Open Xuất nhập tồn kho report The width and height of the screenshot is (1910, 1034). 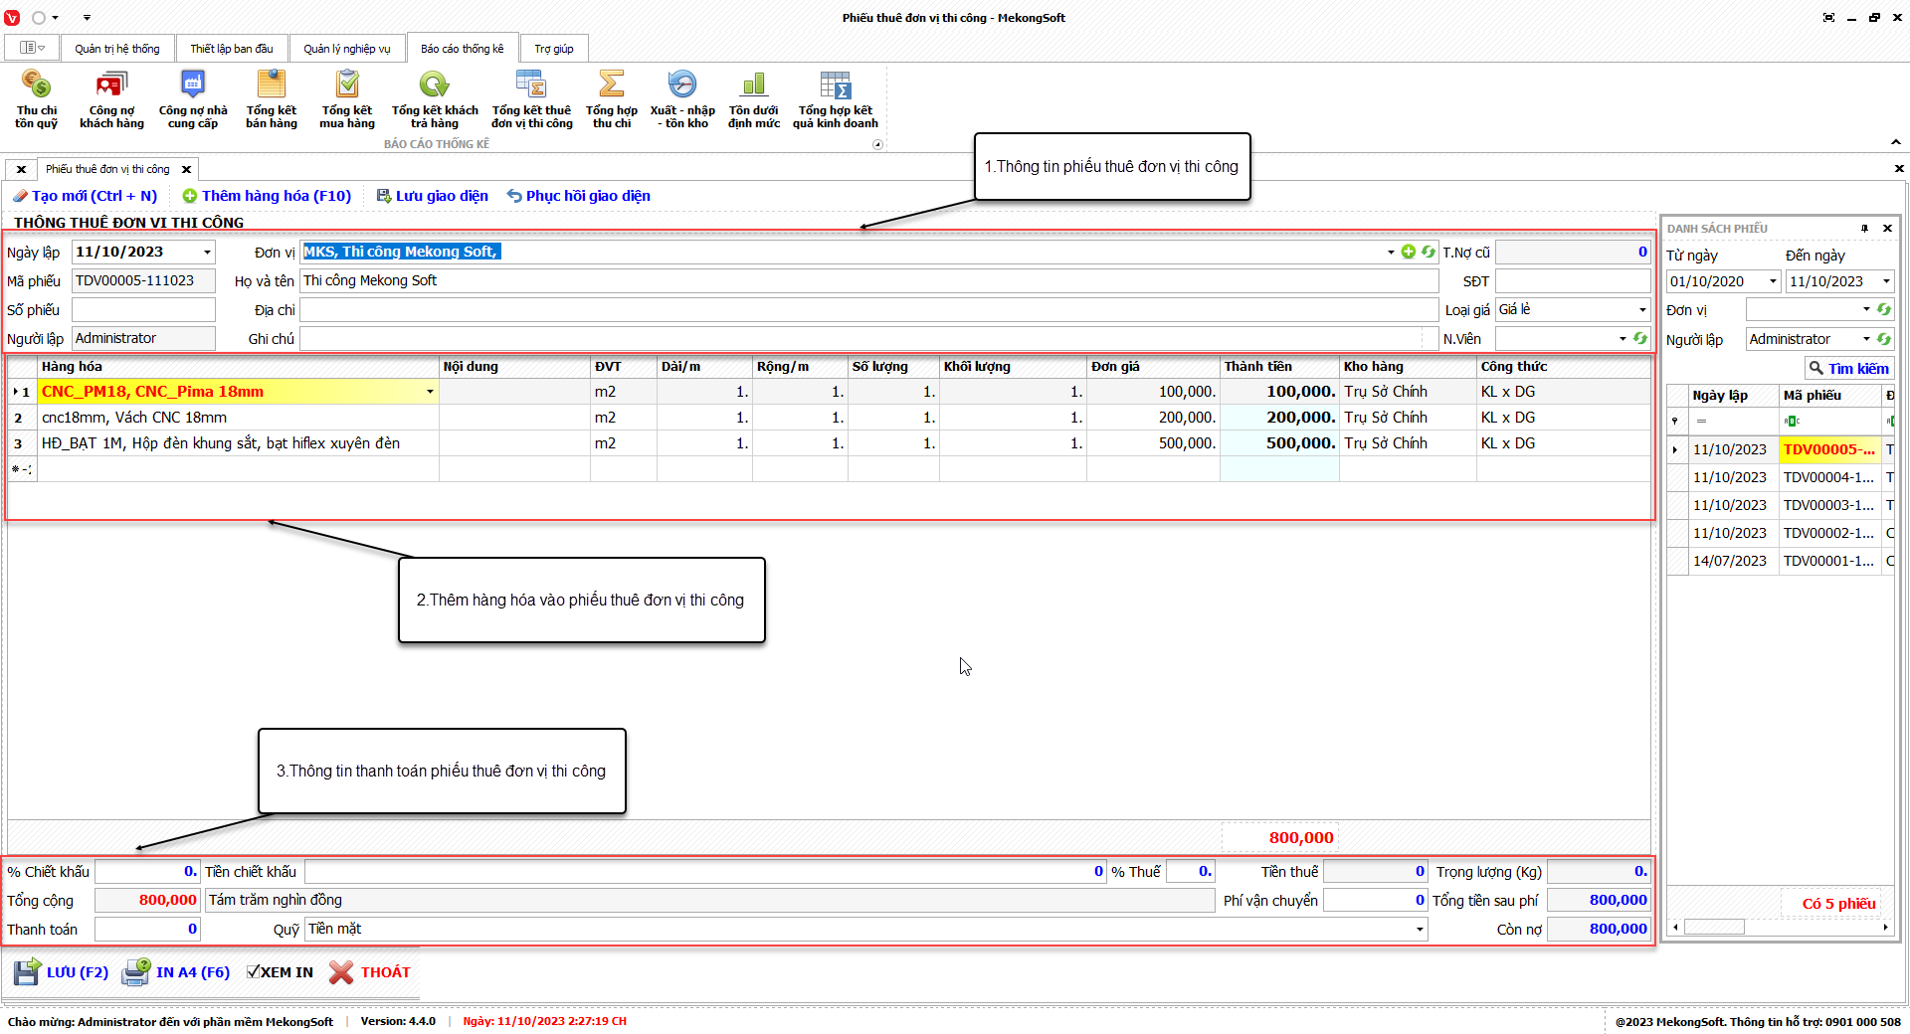(682, 99)
